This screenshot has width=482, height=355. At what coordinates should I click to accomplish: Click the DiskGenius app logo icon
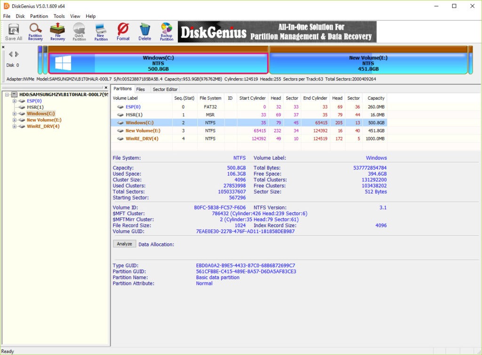[x=6, y=6]
